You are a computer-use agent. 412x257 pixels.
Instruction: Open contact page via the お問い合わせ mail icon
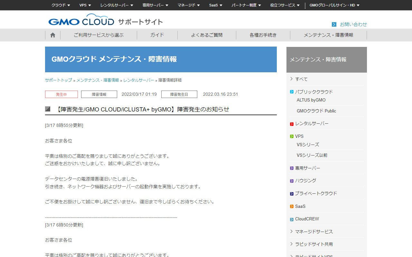tap(334, 24)
